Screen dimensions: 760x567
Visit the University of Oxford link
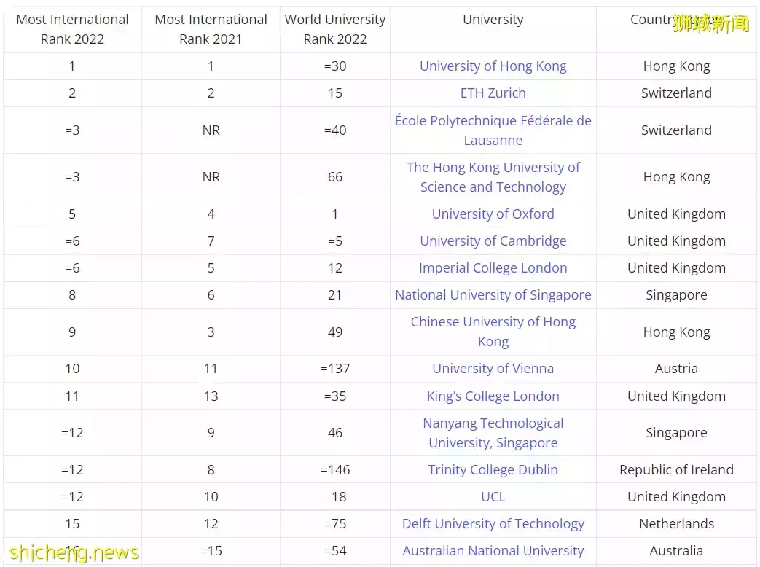pos(493,214)
